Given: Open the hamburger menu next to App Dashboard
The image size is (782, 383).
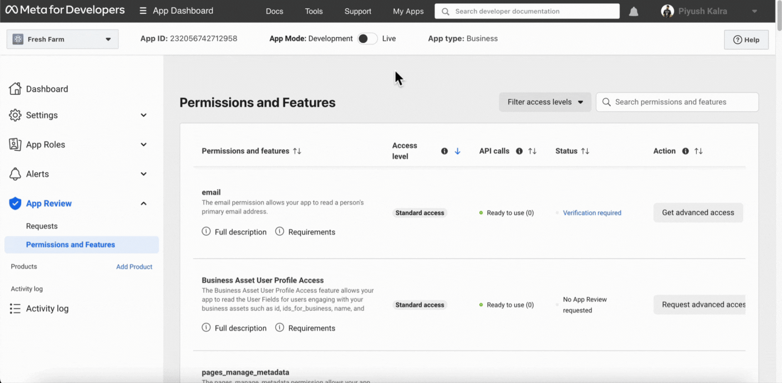Looking at the screenshot, I should click(x=143, y=11).
